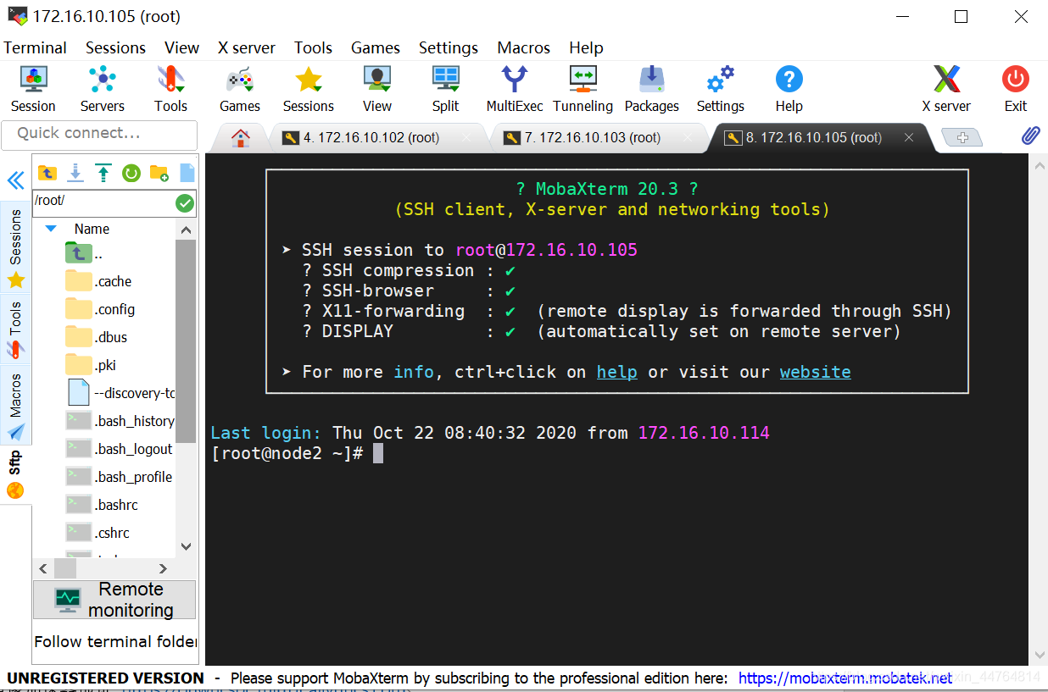
Task: Click the Servers toolbar icon
Action: point(103,89)
